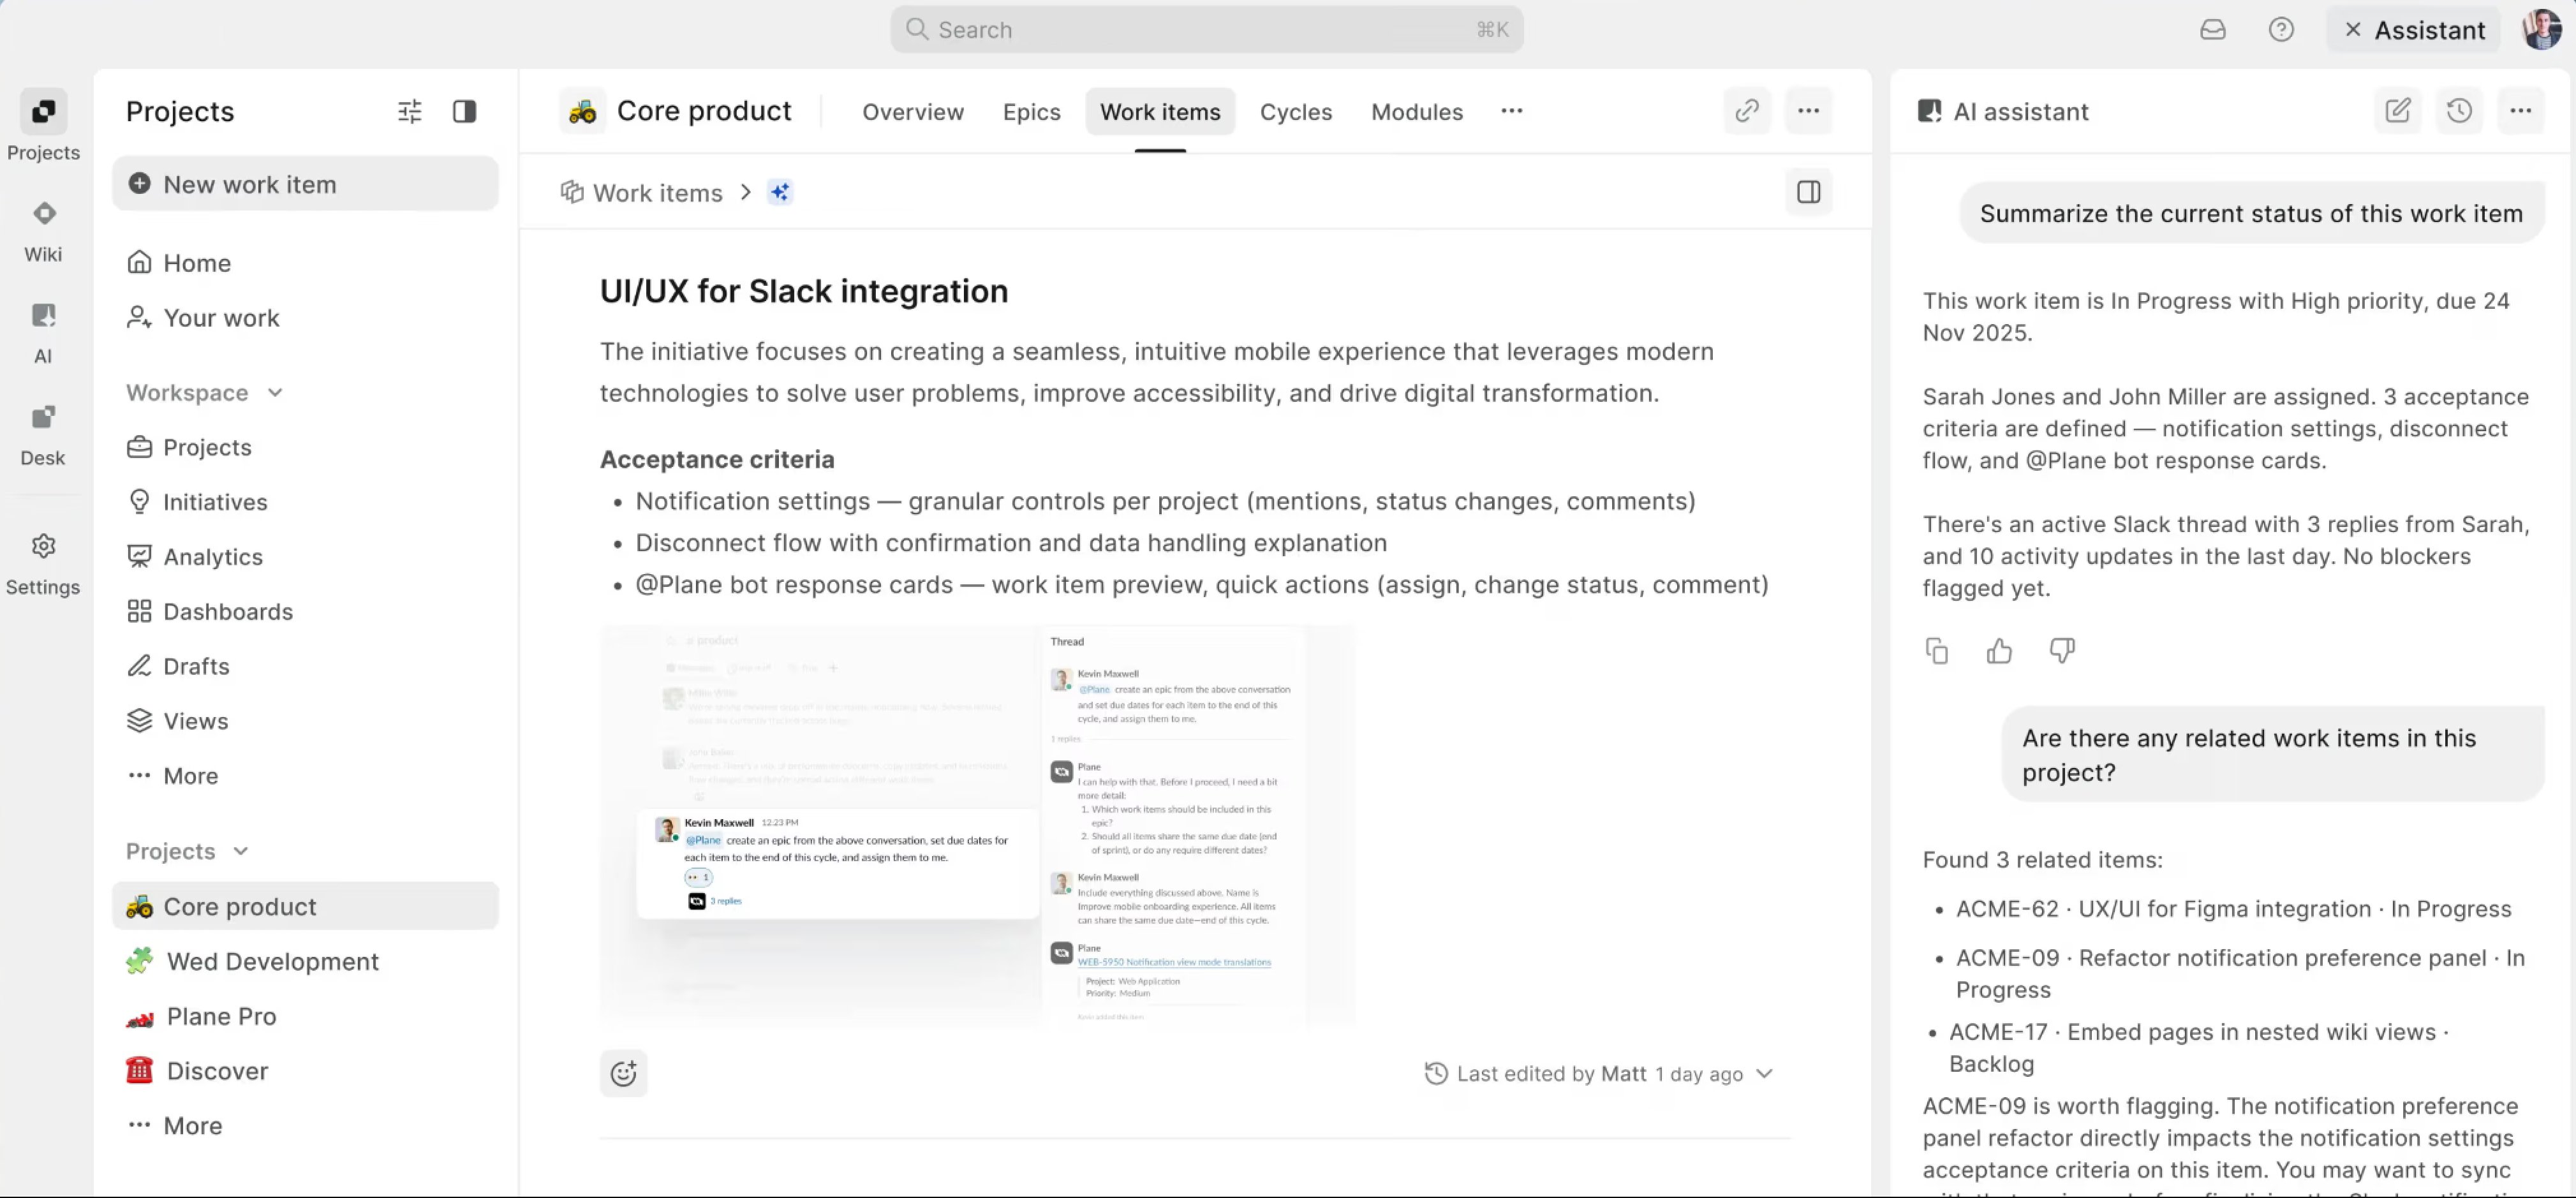
Task: Open work item header more options menu
Action: tap(1808, 111)
